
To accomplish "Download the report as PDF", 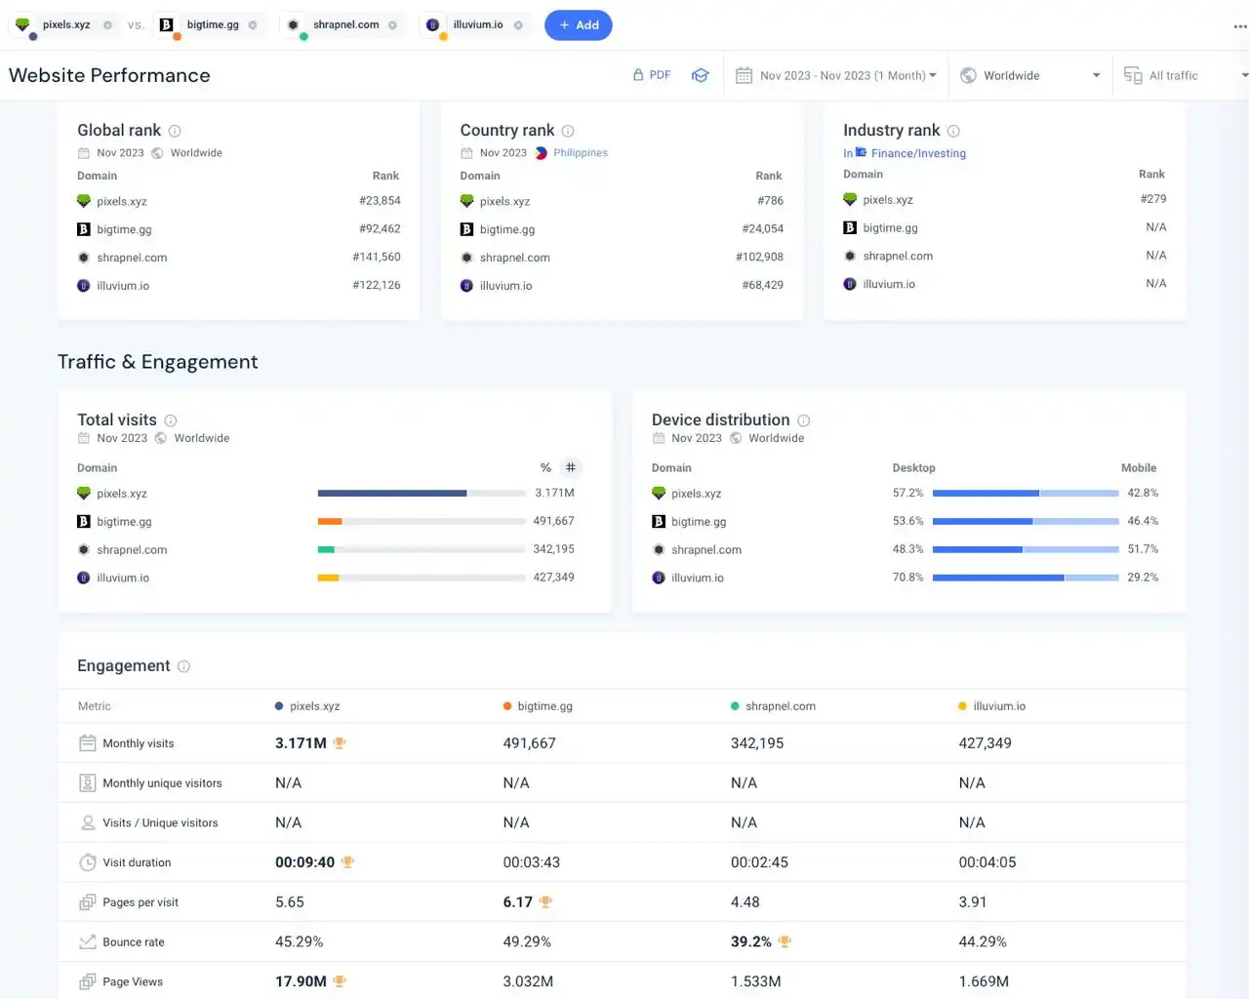I will pyautogui.click(x=652, y=75).
